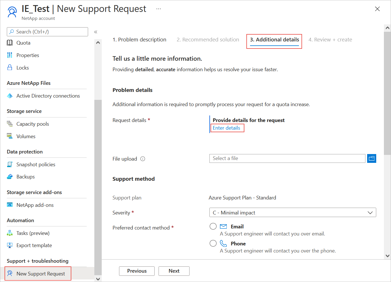Click the Next button
The image size is (391, 282).
[x=174, y=271]
